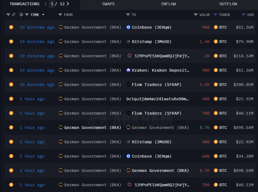This screenshot has height=192, width=258.
Task: Click the 1.4K BTC value
Action: click(205, 42)
